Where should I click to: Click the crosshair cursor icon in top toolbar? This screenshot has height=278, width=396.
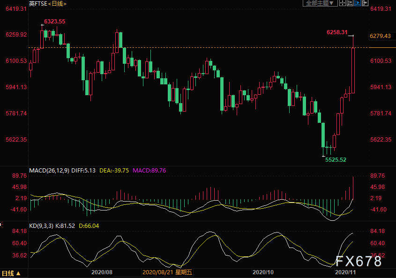(342, 3)
